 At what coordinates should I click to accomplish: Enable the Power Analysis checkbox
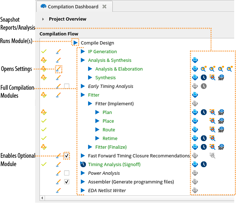point(67,173)
